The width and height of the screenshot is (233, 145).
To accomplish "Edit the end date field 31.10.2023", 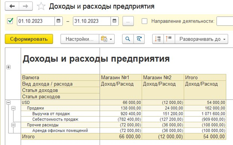I will [92, 21].
